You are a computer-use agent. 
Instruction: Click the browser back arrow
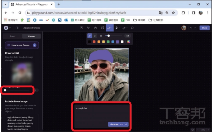[x=6, y=13]
